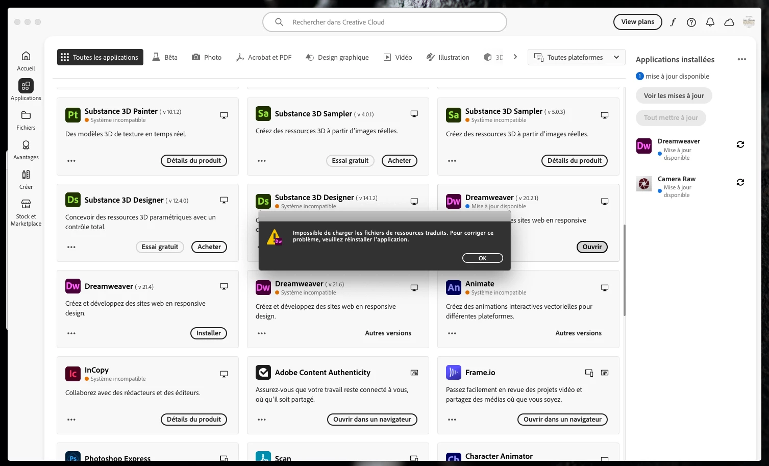Click Autres versions for Dreamweaver v 21.6
Image resolution: width=769 pixels, height=466 pixels.
point(388,333)
